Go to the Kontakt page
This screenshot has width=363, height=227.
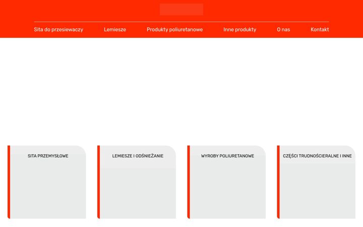[x=320, y=30]
